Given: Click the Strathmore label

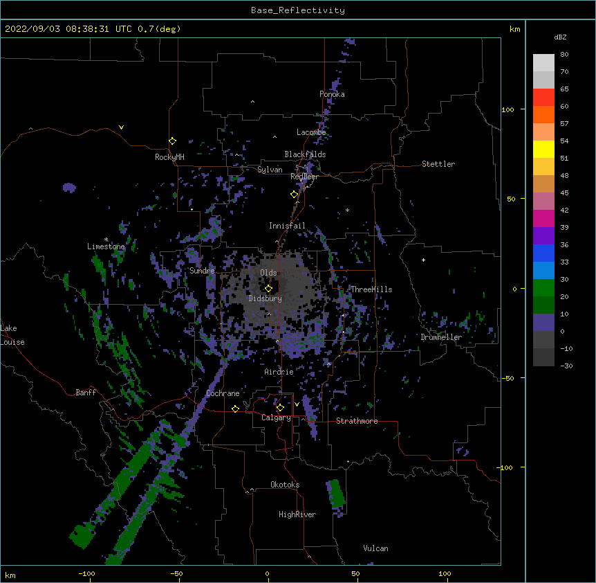Looking at the screenshot, I should coord(357,421).
